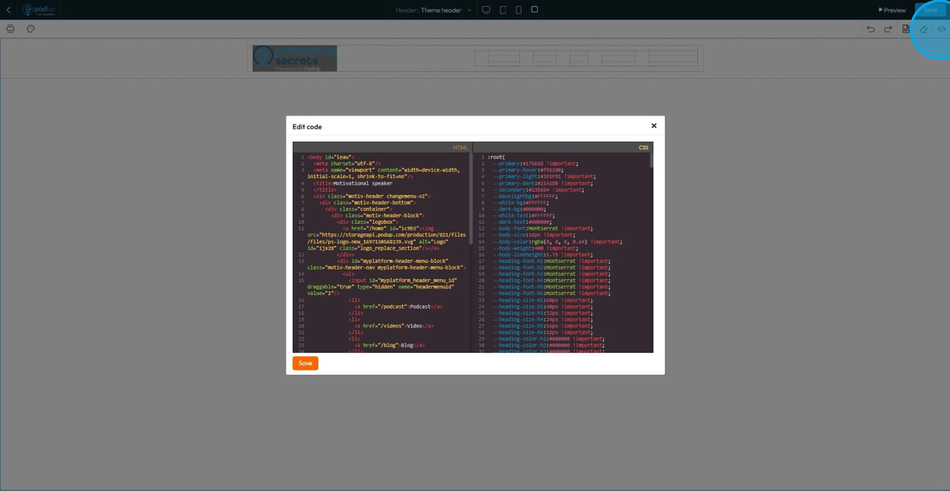Click the Podcasting Secrets logo image
950x491 pixels.
294,59
